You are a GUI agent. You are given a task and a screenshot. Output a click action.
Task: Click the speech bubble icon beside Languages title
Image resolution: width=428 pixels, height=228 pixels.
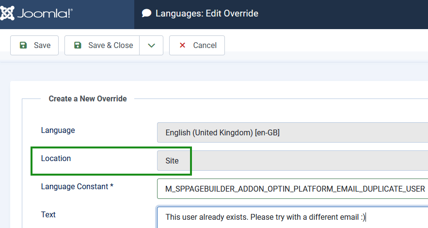(x=146, y=14)
